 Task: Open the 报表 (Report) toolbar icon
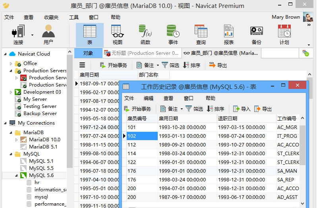point(229,35)
